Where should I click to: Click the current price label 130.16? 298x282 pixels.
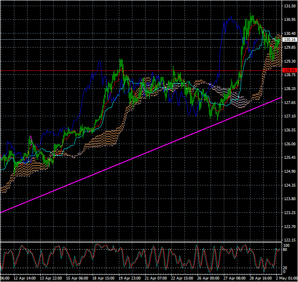point(290,39)
